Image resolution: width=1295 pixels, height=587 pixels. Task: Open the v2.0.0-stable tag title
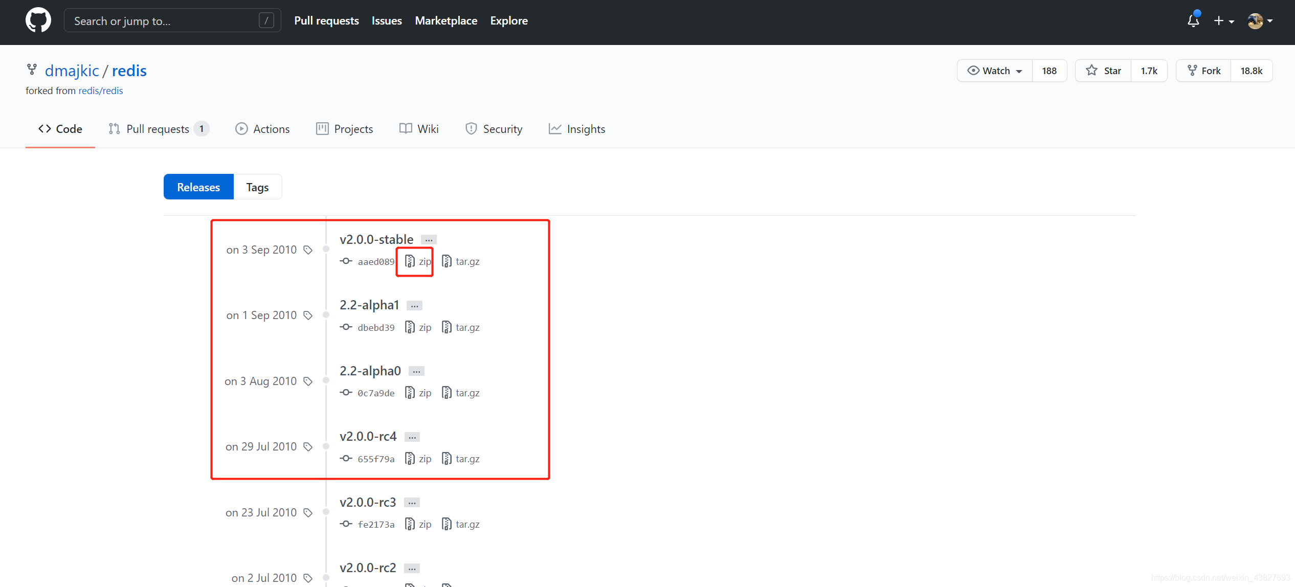(x=376, y=239)
